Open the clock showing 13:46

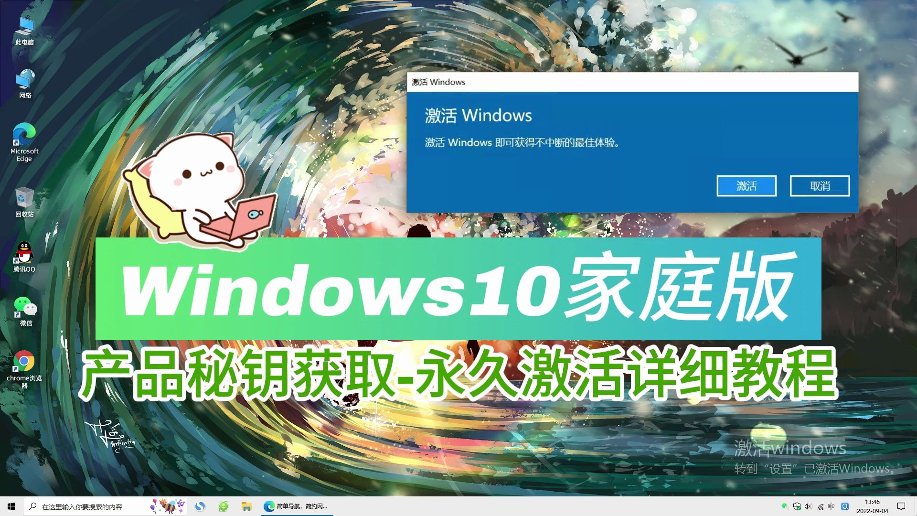point(872,506)
